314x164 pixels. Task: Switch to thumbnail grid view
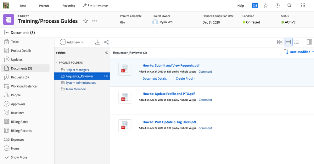point(280,42)
